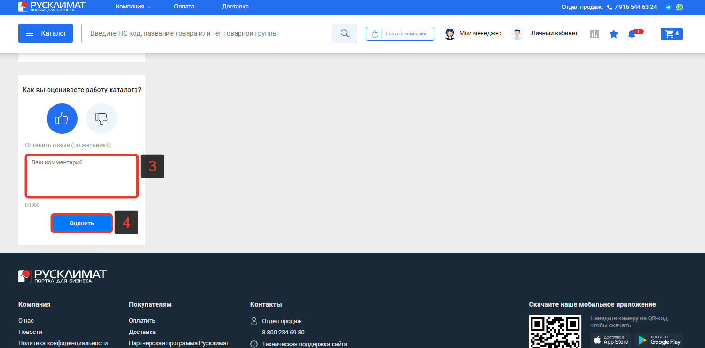Focus the product search input field
This screenshot has width=705, height=348.
point(206,33)
